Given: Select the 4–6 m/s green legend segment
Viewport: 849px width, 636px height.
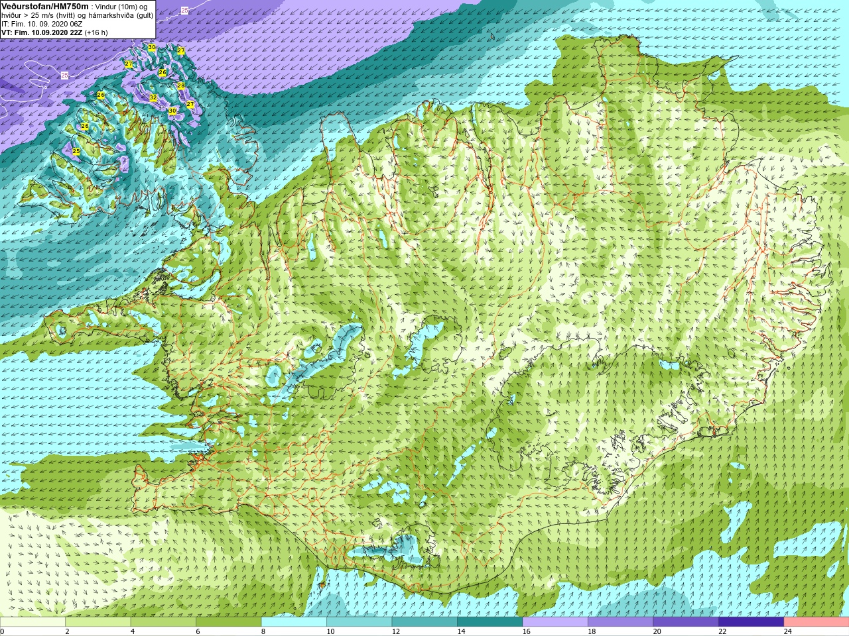Looking at the screenshot, I should point(163,622).
